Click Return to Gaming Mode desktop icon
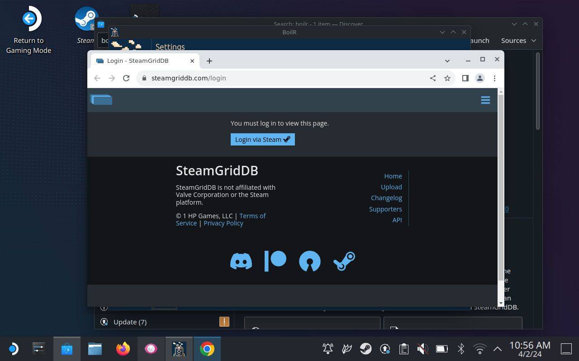The image size is (579, 361). tap(29, 30)
